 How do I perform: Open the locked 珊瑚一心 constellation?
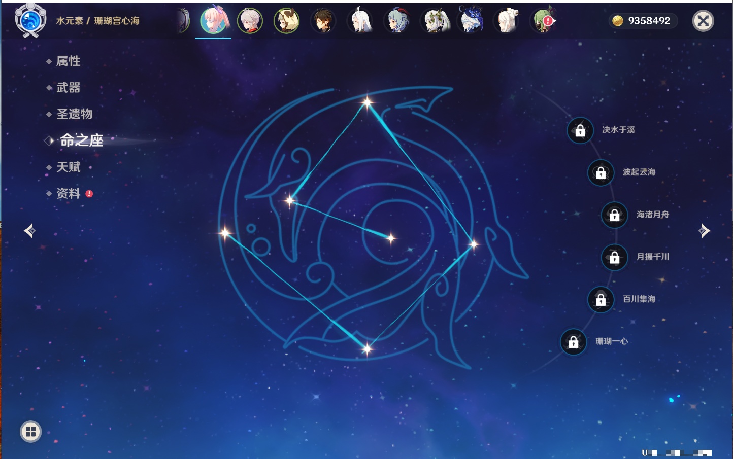pyautogui.click(x=573, y=342)
